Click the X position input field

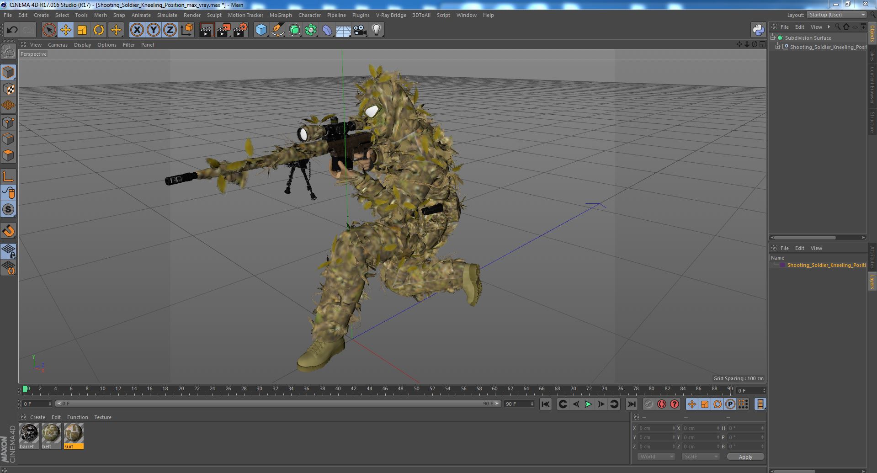(x=656, y=428)
